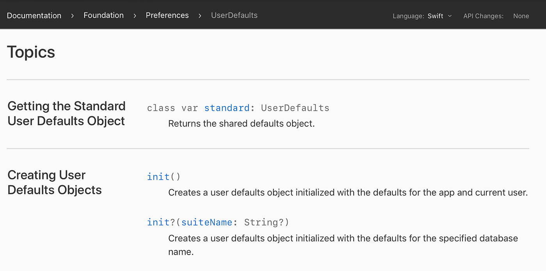546x271 pixels.
Task: Click the breadcrumb chevron after Preferences
Action: 199,16
